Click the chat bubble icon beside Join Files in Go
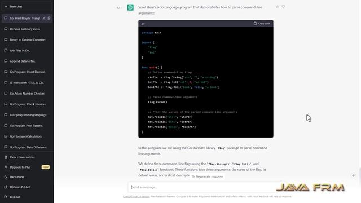The image size is (361, 203). pyautogui.click(x=6, y=50)
